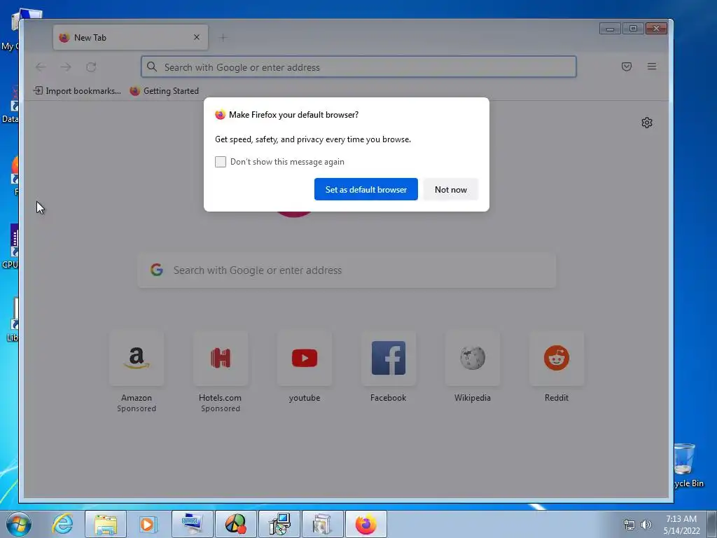
Task: Open new tab personalize gear icon
Action: click(646, 123)
